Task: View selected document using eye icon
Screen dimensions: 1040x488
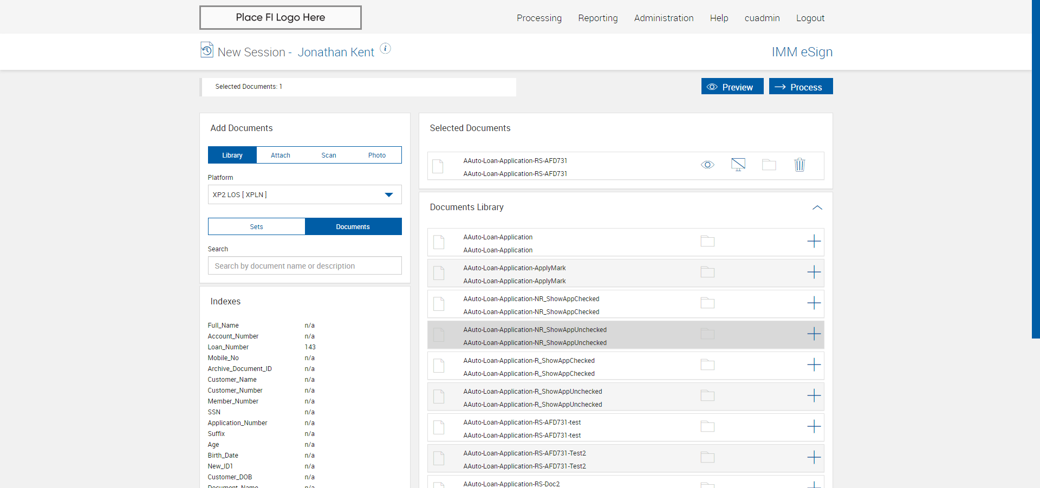Action: tap(707, 165)
